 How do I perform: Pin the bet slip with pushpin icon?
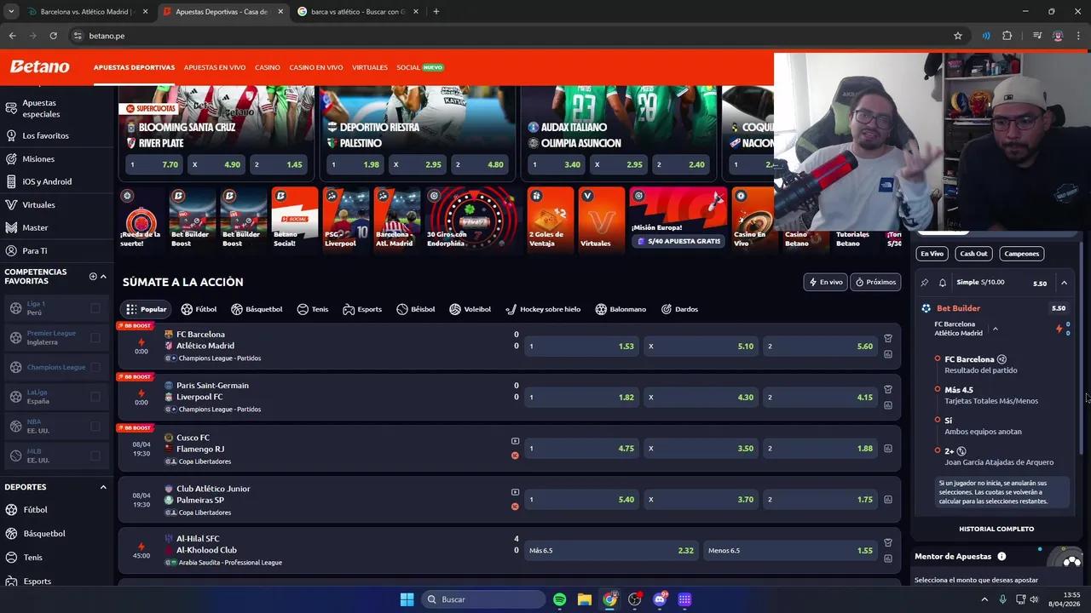coord(925,283)
